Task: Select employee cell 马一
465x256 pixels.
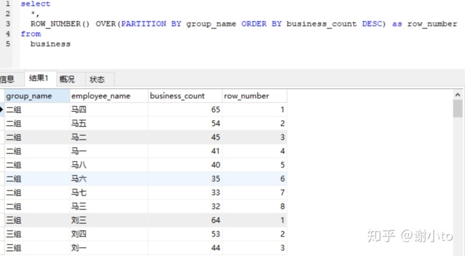Action: point(109,151)
